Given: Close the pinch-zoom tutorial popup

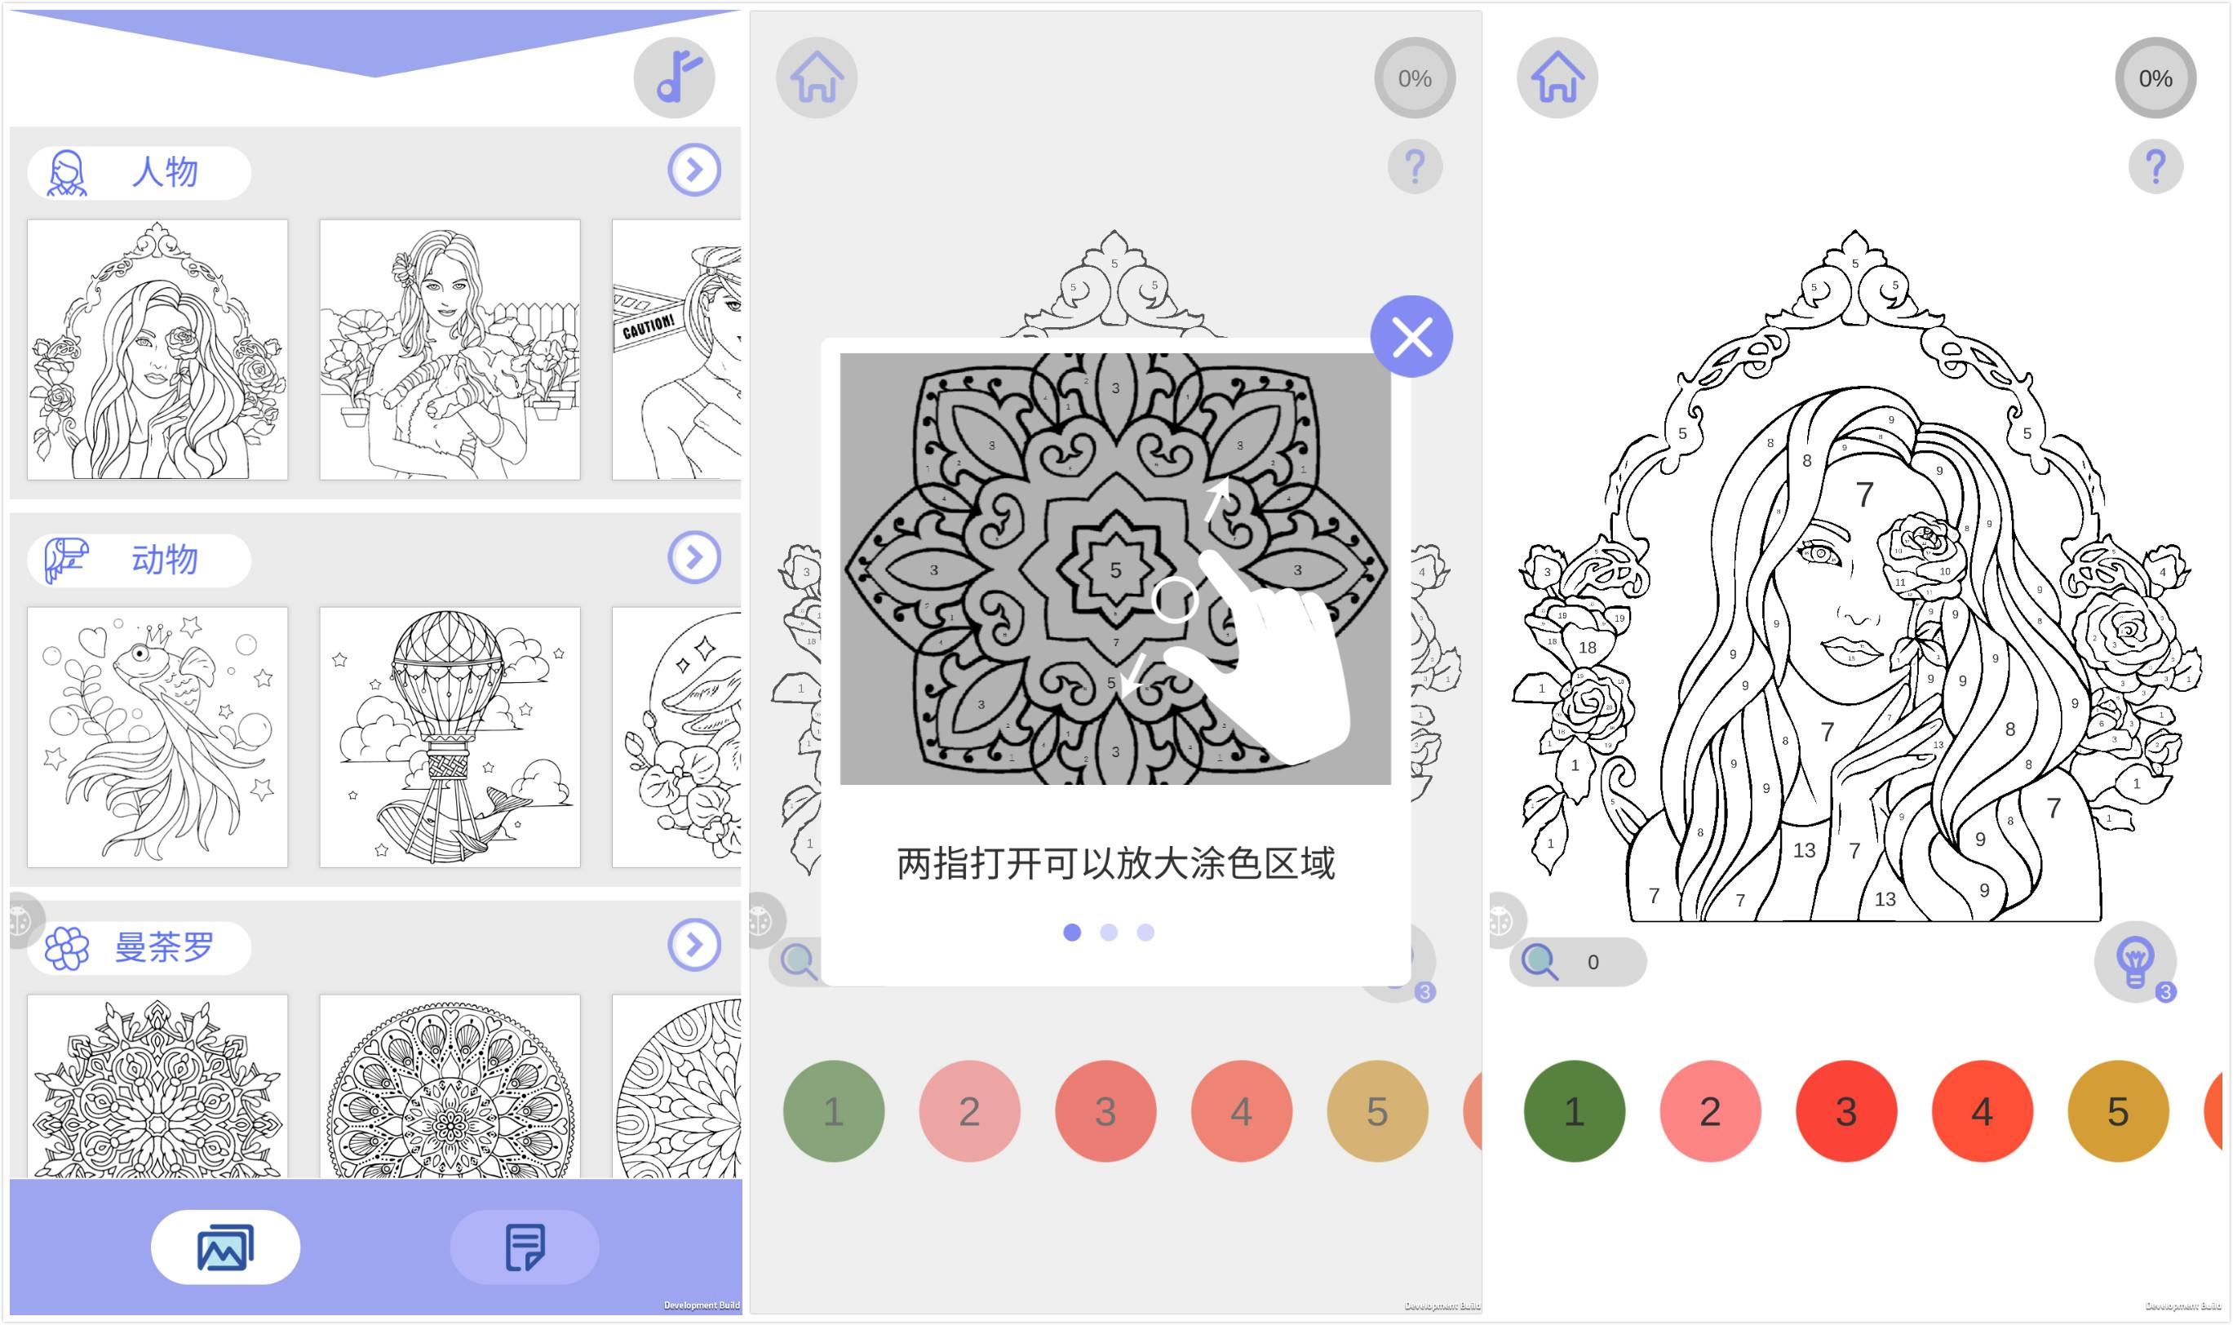Looking at the screenshot, I should pos(1411,337).
